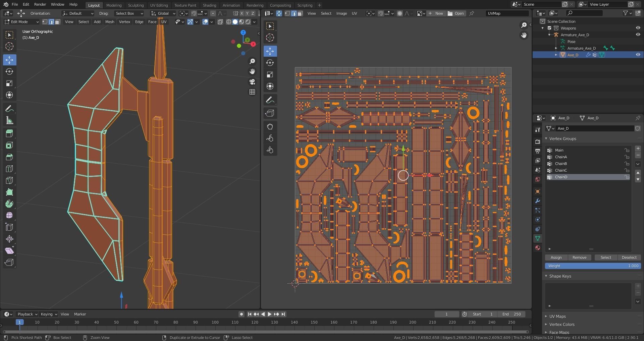Select the Knife tool in 3D viewport toolbar
This screenshot has height=341, width=644.
tap(9, 180)
